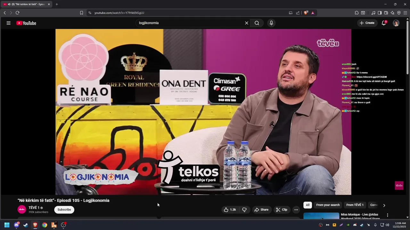Open Brave VPN shield icon
410x230 pixels.
tap(399, 13)
